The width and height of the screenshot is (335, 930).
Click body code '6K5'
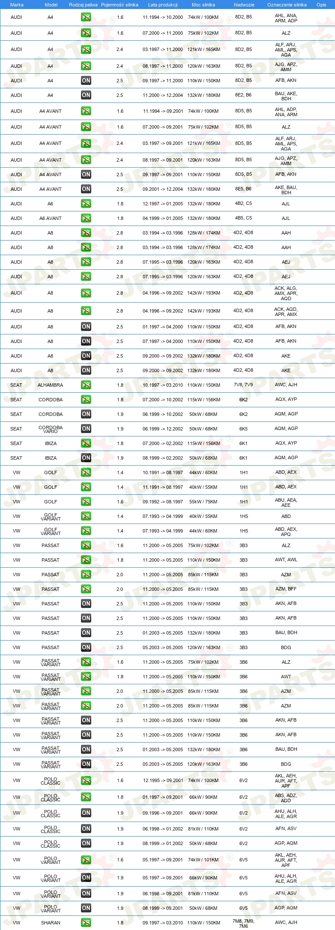click(243, 428)
